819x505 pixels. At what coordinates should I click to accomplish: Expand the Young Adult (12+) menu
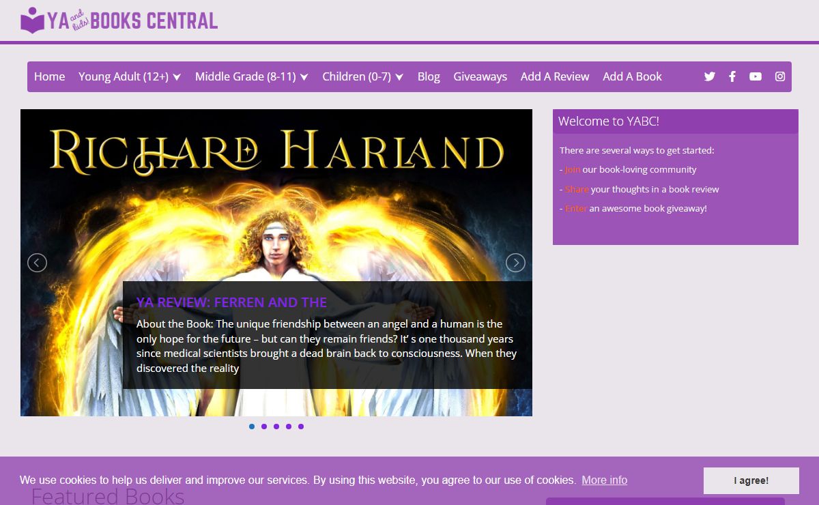[130, 76]
